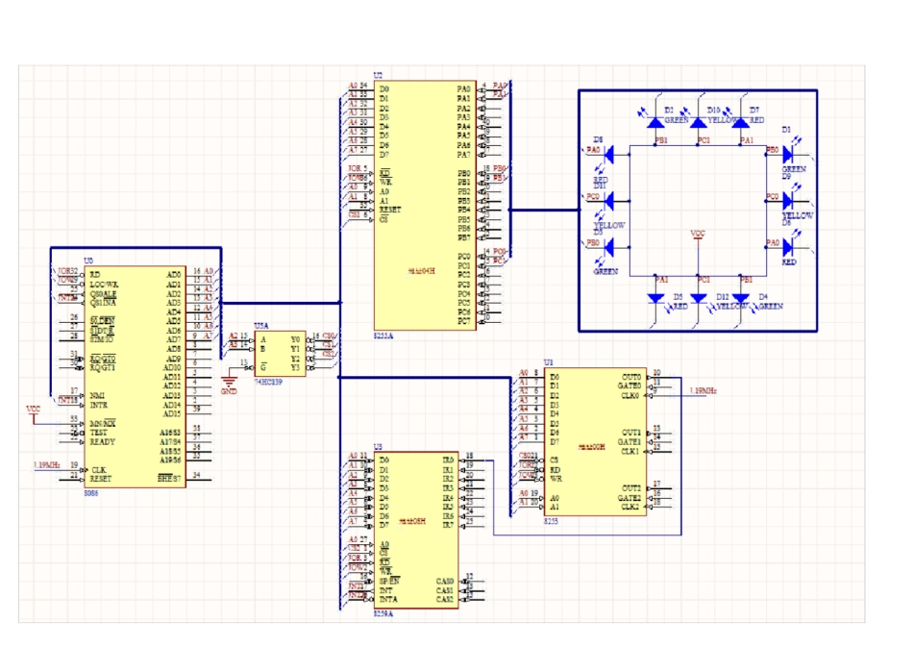Select the 8086 CPU chip U0
Viewport: 913px width, 646px height.
tap(134, 375)
